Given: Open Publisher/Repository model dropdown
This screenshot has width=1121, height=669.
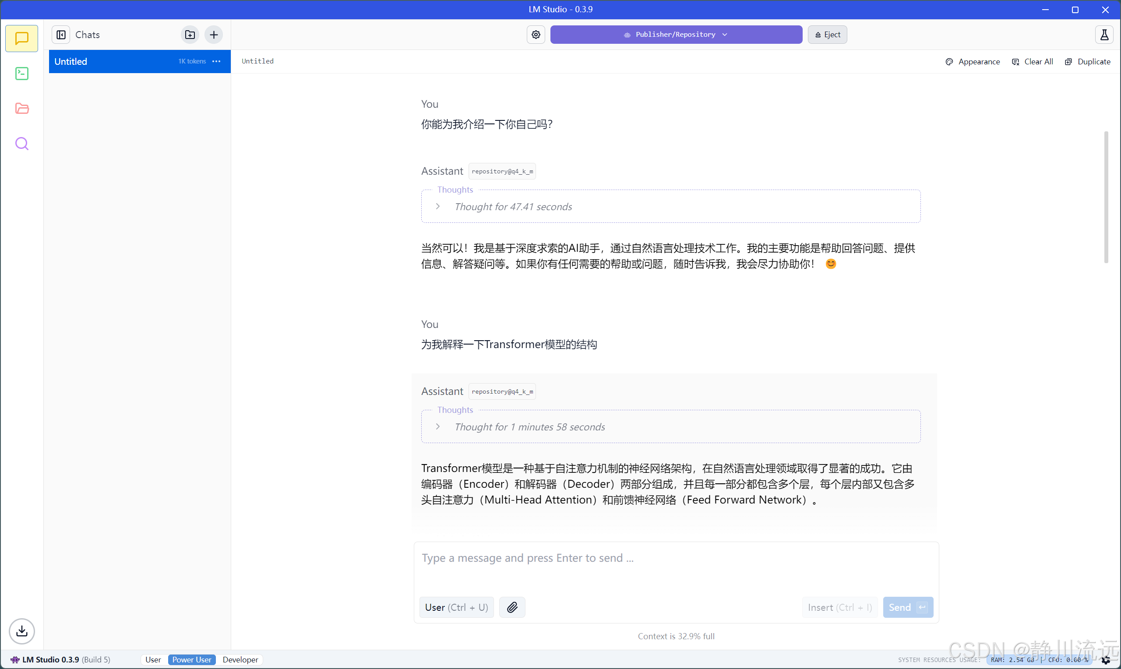Looking at the screenshot, I should click(676, 35).
